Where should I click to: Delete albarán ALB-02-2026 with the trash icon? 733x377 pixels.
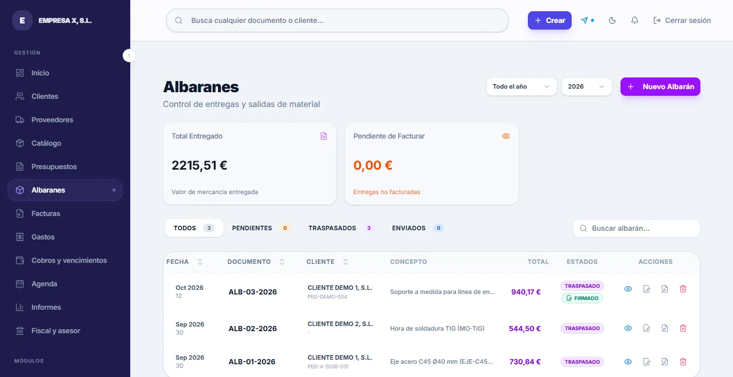pos(683,328)
